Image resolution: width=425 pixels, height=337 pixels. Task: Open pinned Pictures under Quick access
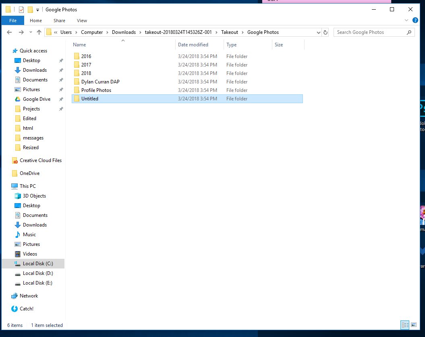pos(31,89)
